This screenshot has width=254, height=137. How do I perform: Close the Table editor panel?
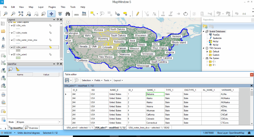(251, 74)
